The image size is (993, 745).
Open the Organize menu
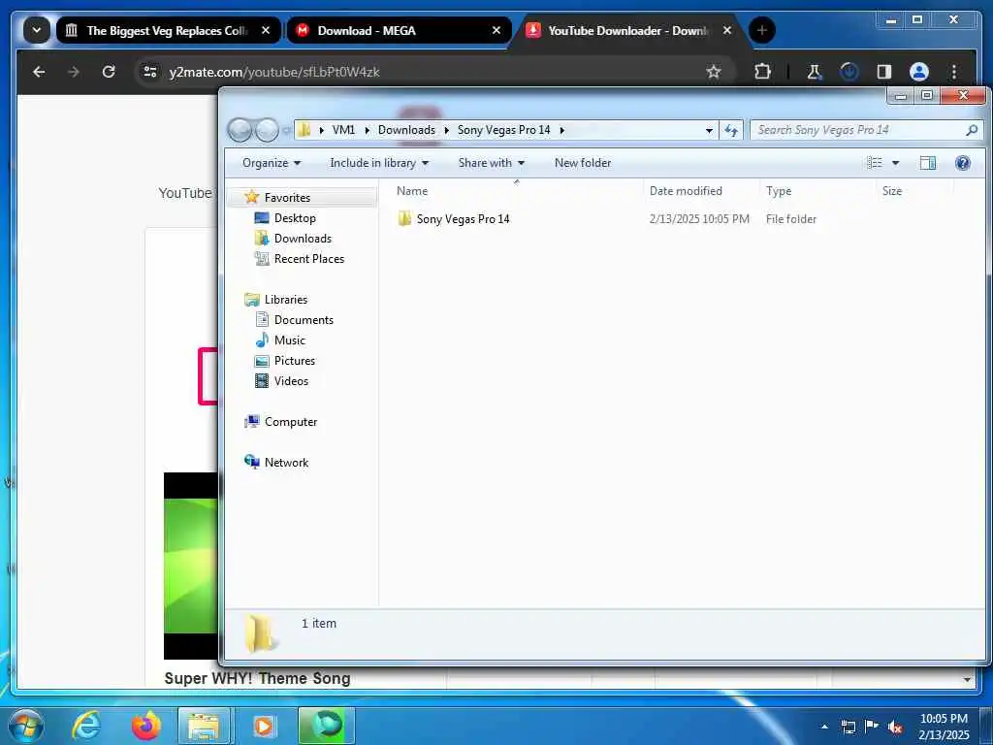(x=272, y=163)
